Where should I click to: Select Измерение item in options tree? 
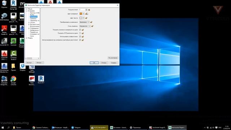[x=34, y=17]
